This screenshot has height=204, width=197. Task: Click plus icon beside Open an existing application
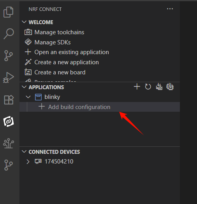[x=28, y=52]
